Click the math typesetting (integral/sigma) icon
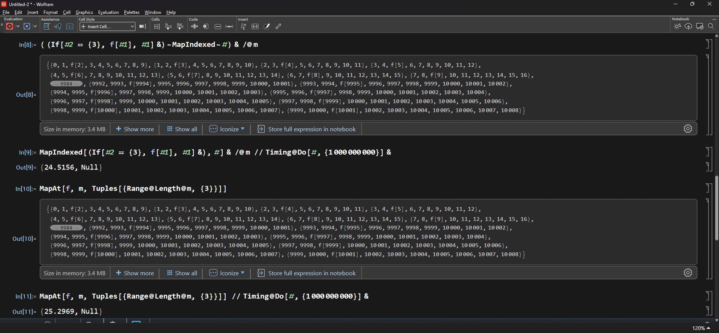Viewport: 719px width, 333px height. pyautogui.click(x=243, y=26)
